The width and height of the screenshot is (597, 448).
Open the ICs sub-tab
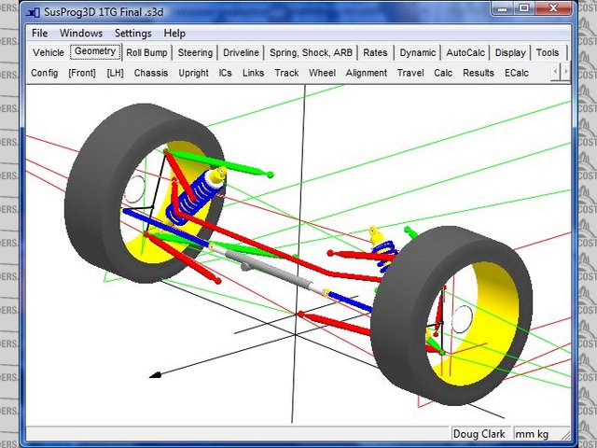(x=225, y=73)
